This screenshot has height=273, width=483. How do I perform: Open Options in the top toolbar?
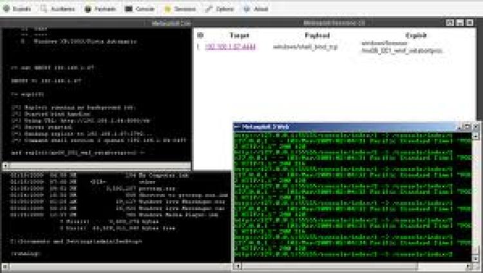(220, 10)
